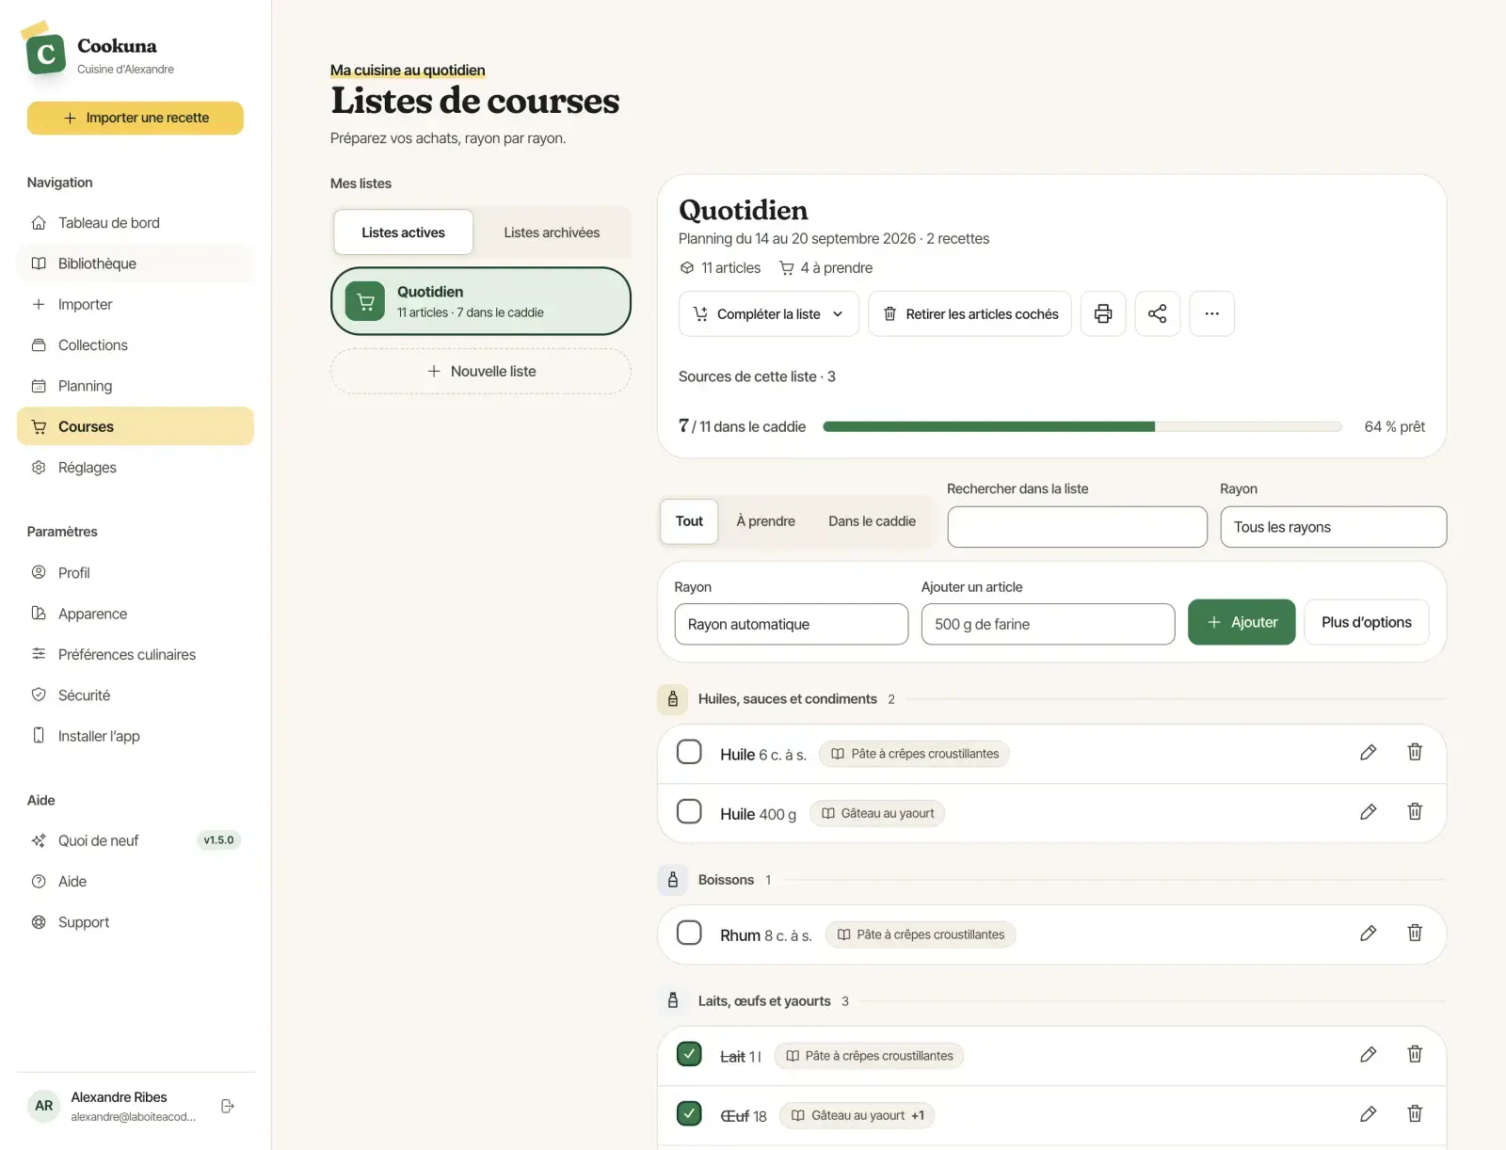This screenshot has width=1506, height=1150.
Task: Uncheck the Lait 1 l checkbox
Action: pos(689,1054)
